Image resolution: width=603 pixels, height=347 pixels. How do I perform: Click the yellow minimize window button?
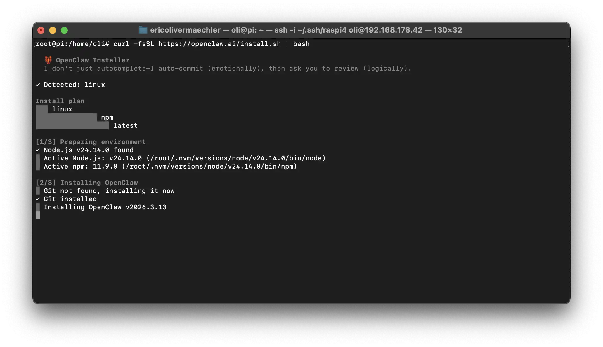53,30
